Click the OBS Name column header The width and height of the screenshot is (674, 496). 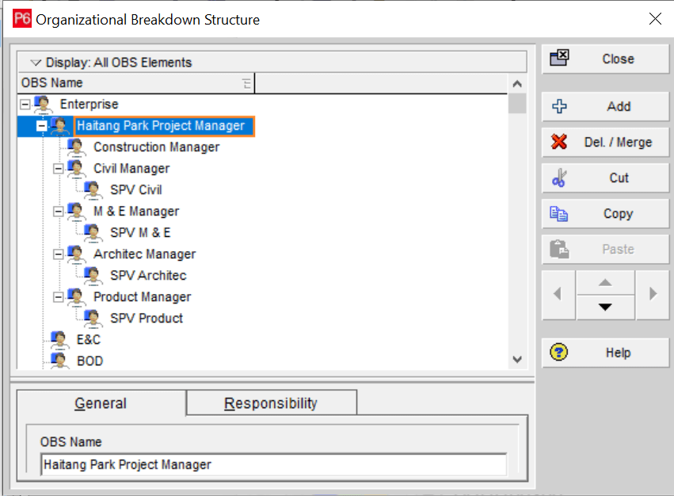pos(136,83)
